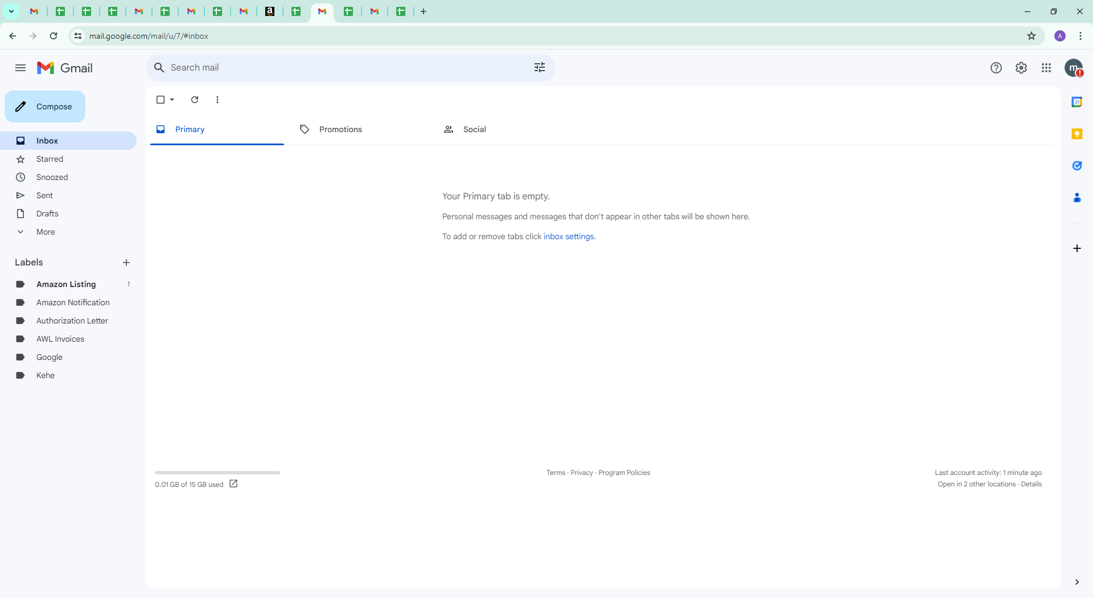This screenshot has width=1093, height=598.
Task: Get add-ons plus icon in side panel
Action: [1076, 248]
